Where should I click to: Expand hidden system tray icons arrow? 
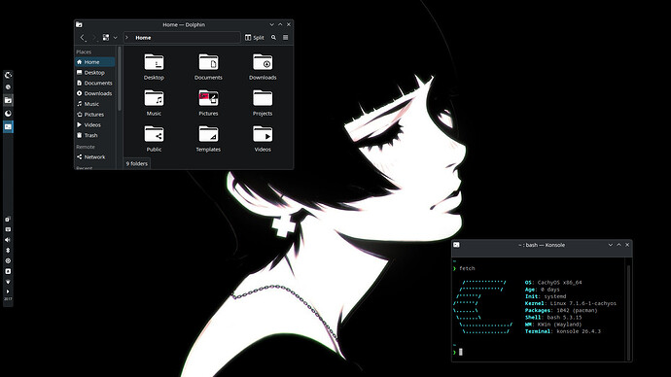pos(8,291)
